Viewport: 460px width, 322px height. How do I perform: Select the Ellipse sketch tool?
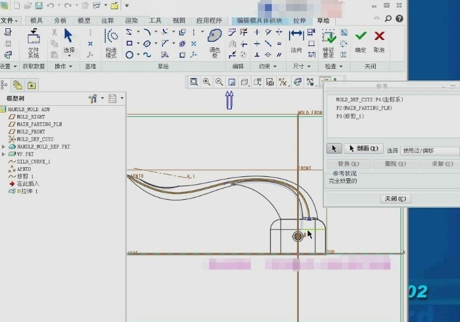pos(147,44)
